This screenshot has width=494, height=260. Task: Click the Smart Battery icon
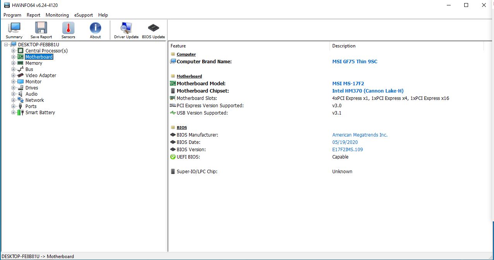(21, 112)
